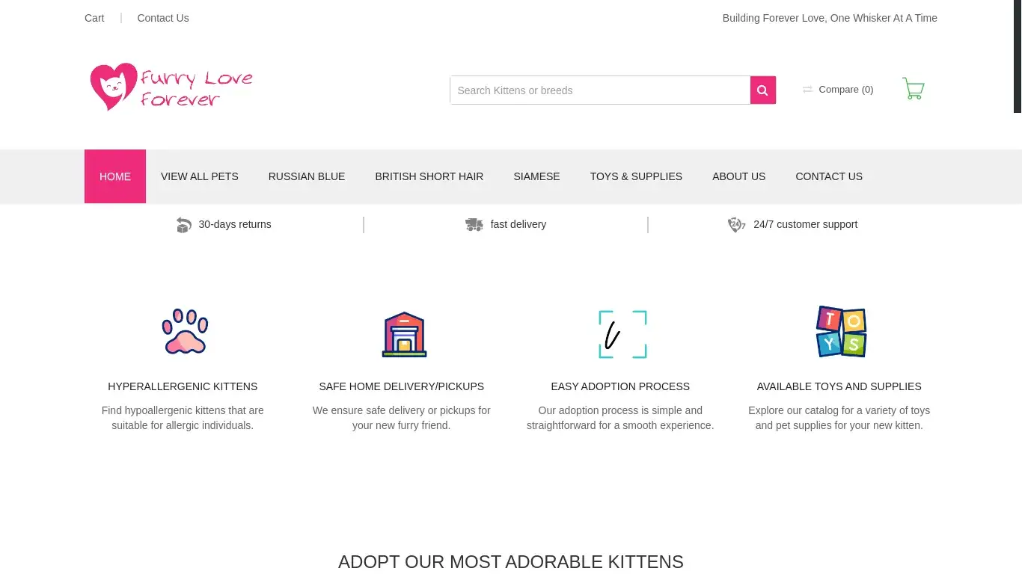Select TOYS & SUPPLIES in navigation
The height and width of the screenshot is (574, 1022).
[636, 176]
